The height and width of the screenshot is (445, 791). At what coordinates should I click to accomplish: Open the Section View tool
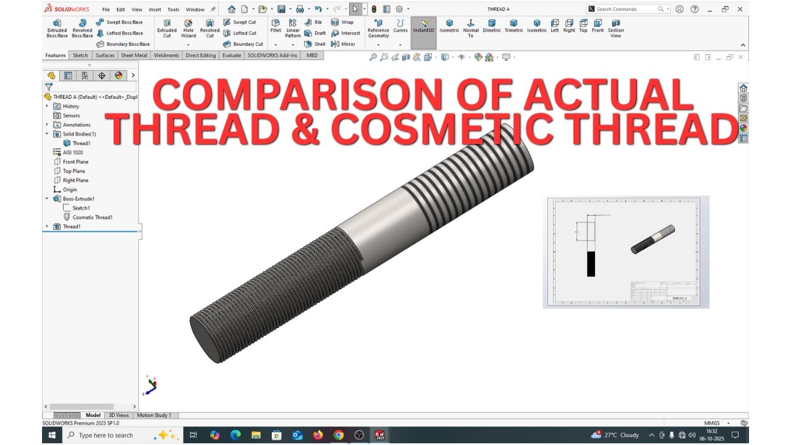[x=615, y=28]
